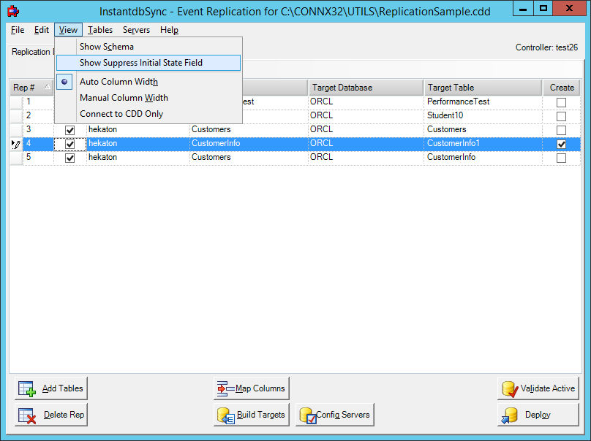Click the Deploy database icon
This screenshot has height=441, width=591.
pos(510,414)
